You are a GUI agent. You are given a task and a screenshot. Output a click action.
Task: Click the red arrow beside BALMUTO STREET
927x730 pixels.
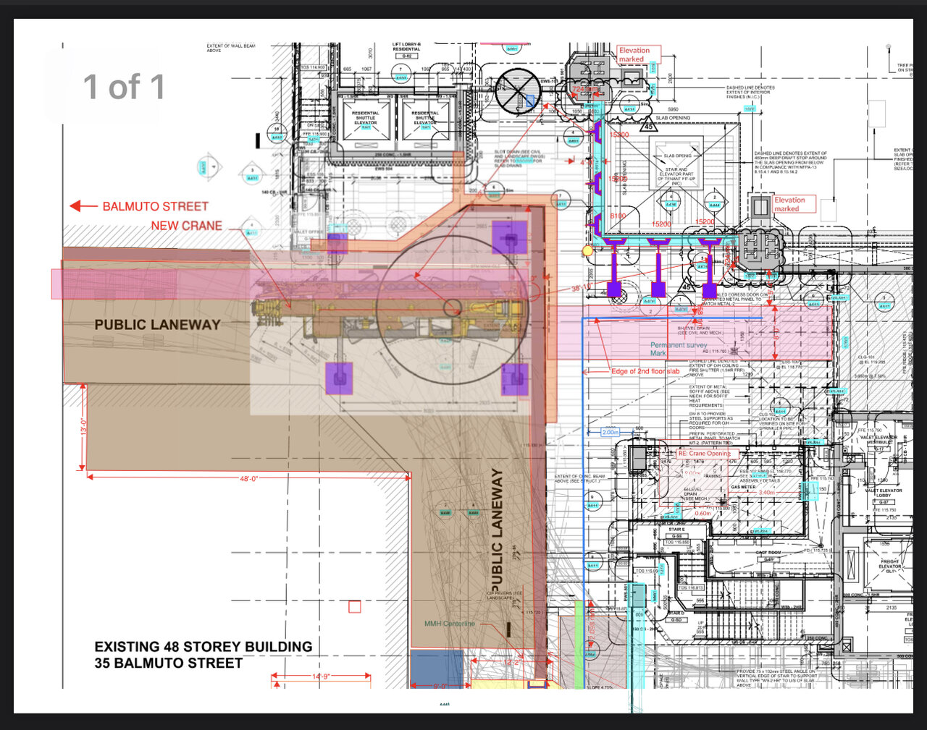pos(83,206)
